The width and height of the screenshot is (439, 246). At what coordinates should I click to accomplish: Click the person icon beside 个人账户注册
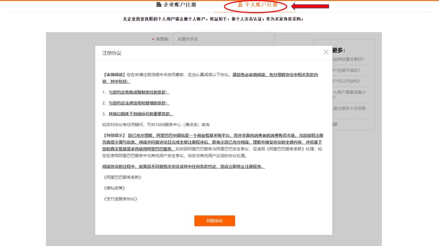click(x=240, y=5)
